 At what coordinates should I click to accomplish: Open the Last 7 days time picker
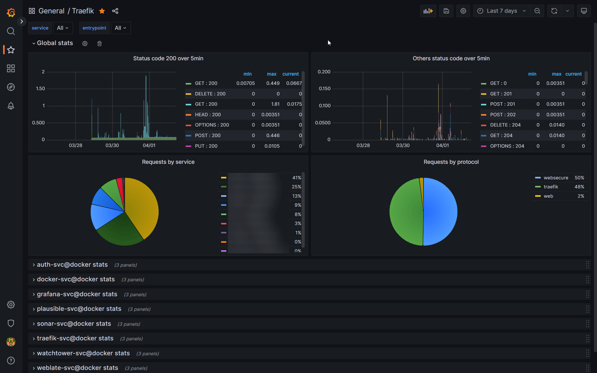(501, 11)
